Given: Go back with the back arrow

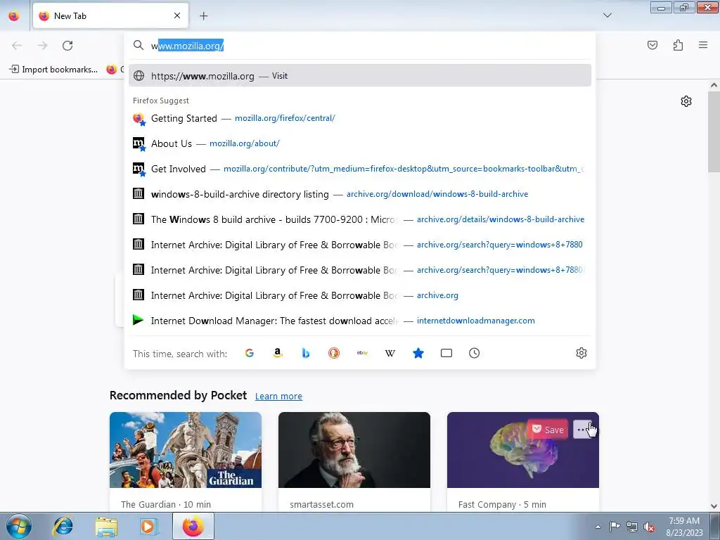Looking at the screenshot, I should pos(17,46).
